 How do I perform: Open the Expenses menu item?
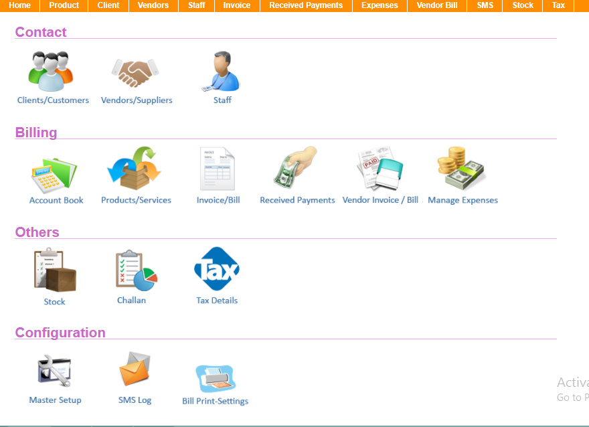pos(380,5)
